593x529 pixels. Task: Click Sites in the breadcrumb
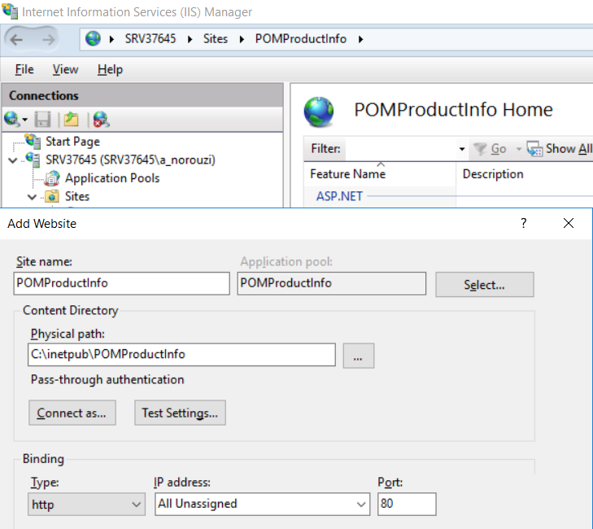[216, 39]
